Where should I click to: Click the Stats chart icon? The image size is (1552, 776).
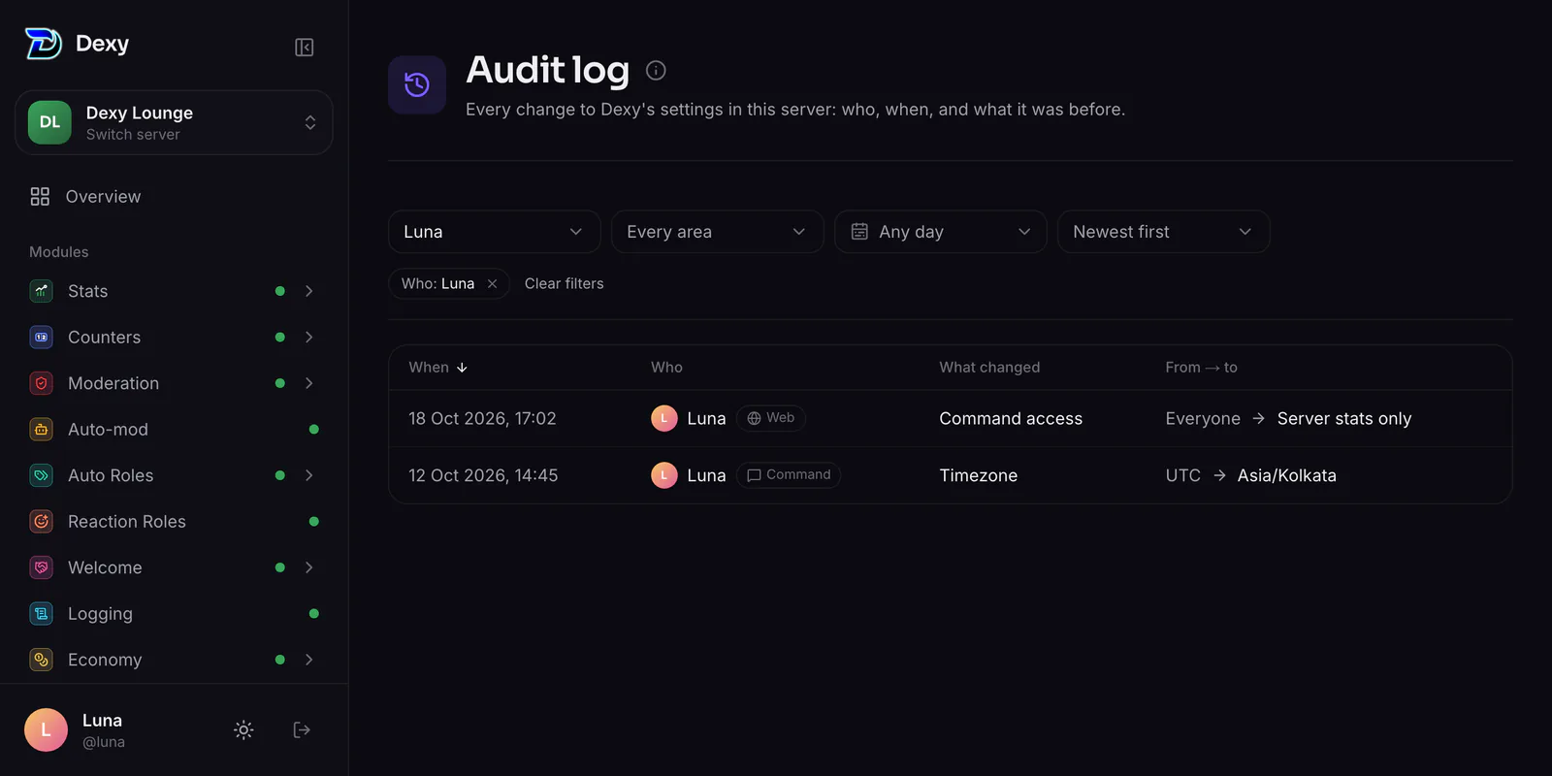coord(42,291)
